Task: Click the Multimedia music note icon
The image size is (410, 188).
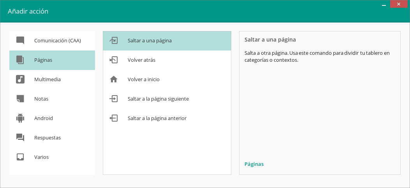Action: tap(20, 79)
